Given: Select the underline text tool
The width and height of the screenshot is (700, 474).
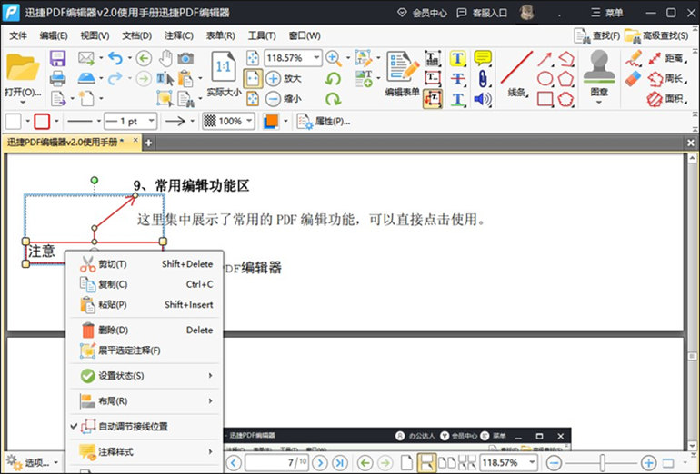Looking at the screenshot, I should pos(457,99).
